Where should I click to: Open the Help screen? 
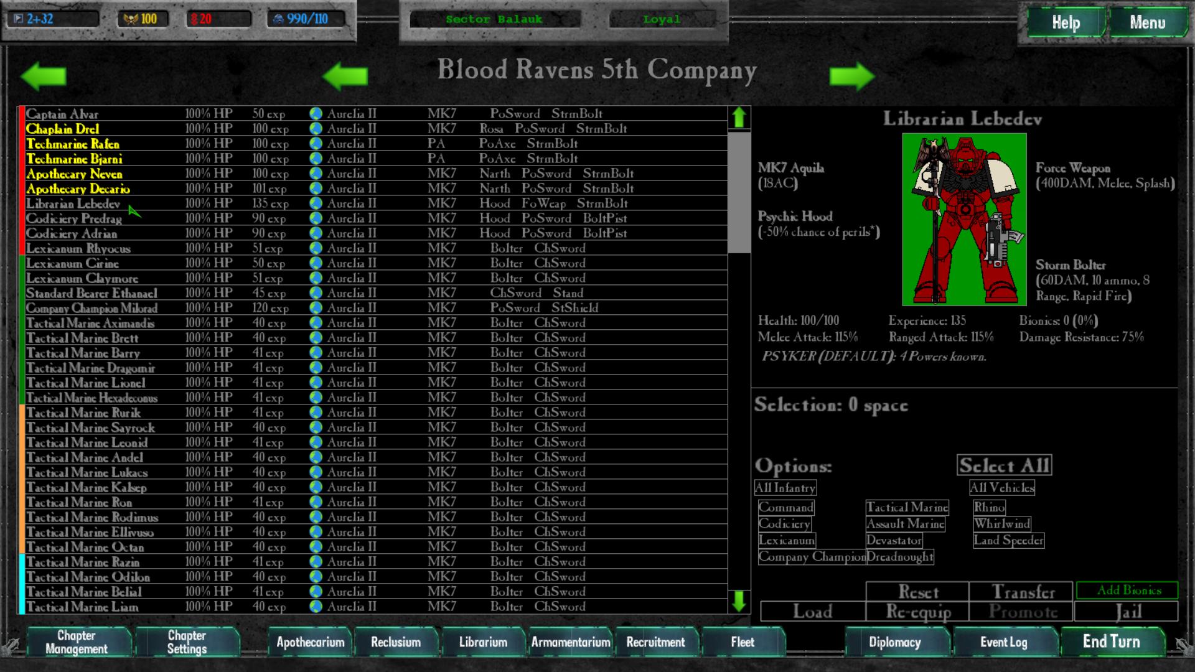(x=1066, y=23)
